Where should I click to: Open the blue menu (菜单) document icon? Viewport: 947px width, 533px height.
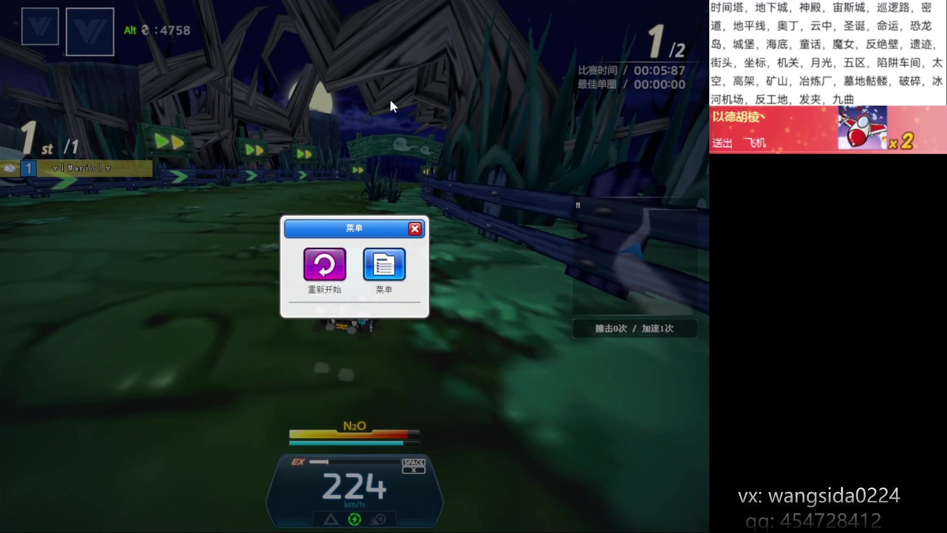(x=384, y=265)
